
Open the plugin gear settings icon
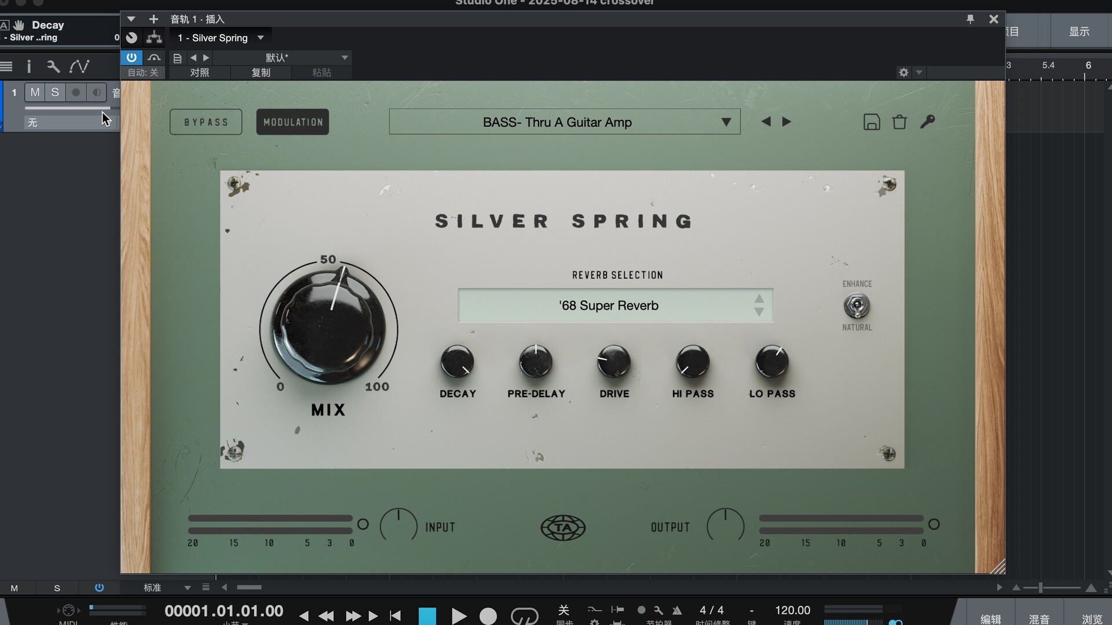904,72
